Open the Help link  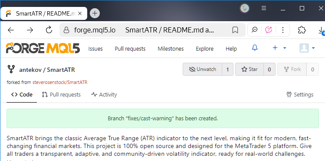(x=231, y=49)
